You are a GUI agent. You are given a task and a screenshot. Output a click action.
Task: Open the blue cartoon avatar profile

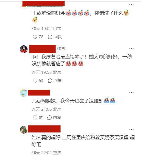point(24,93)
